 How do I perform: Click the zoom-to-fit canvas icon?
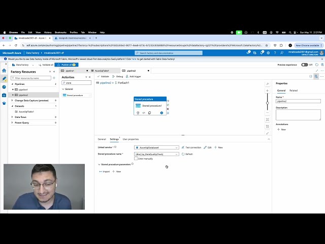coord(268,119)
